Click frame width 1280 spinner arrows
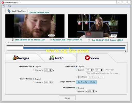 point(92,70)
